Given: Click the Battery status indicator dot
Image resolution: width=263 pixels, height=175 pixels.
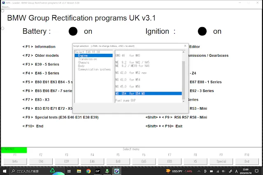Looking at the screenshot, I should 73,31.
